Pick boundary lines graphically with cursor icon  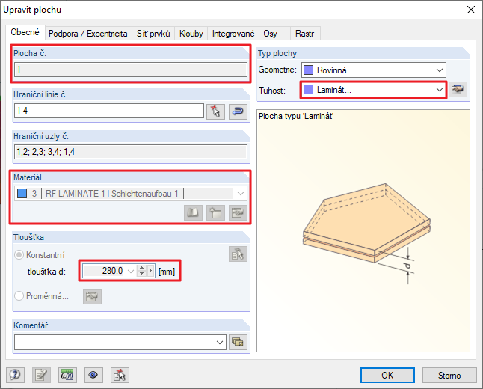click(215, 111)
